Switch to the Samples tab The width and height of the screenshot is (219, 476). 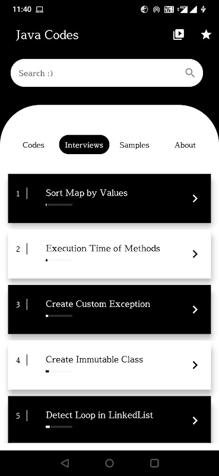[134, 145]
